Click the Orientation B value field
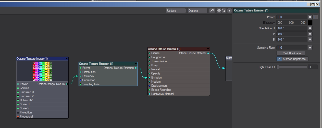 [x=292, y=40]
